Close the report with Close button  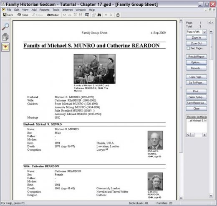click(196, 109)
